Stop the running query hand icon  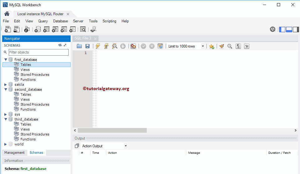[123, 46]
